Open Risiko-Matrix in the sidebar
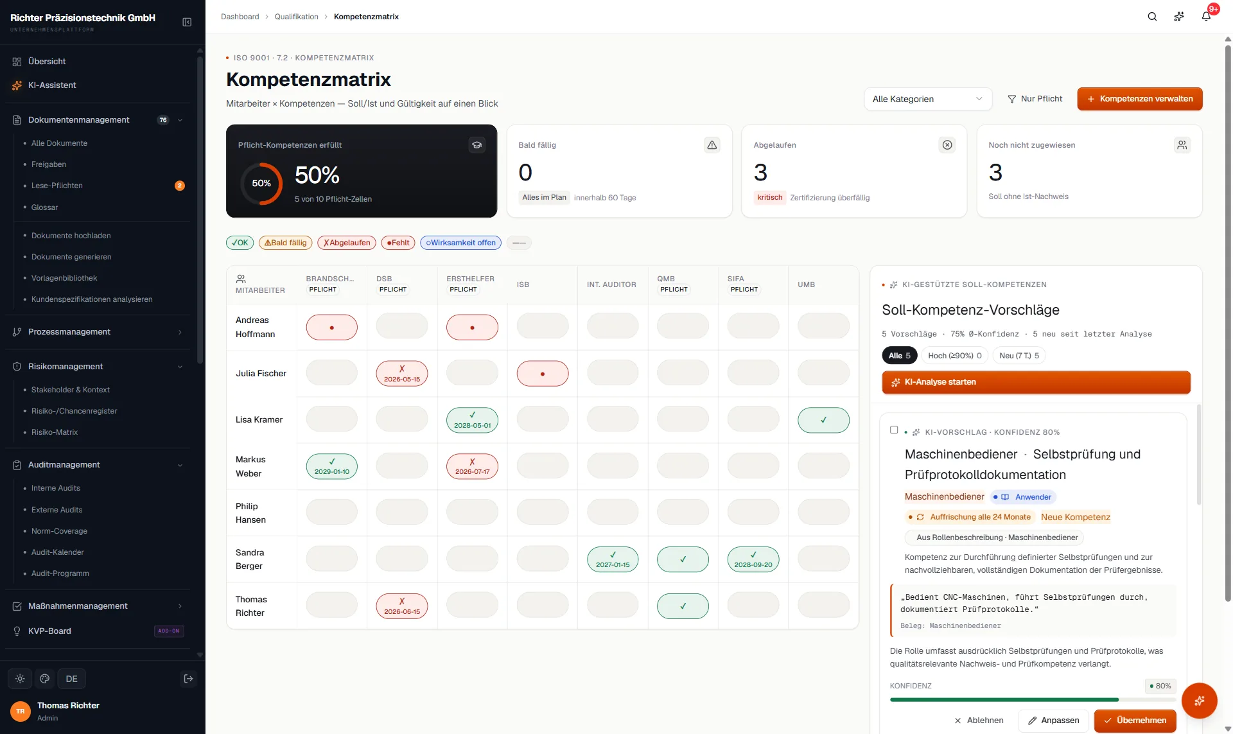 (x=55, y=432)
